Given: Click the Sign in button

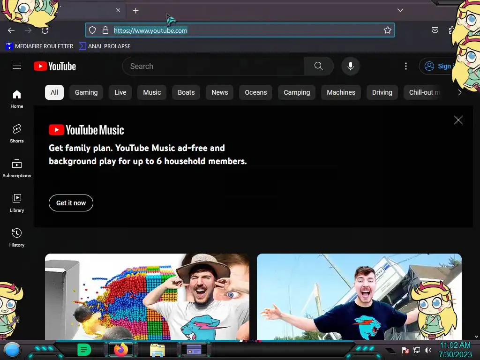Looking at the screenshot, I should coord(438,66).
